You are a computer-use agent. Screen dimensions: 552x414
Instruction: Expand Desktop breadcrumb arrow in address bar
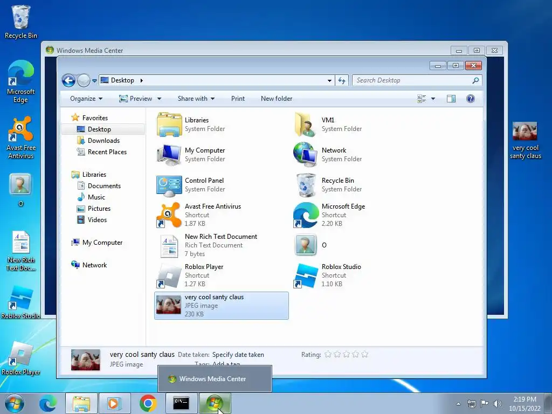pos(142,80)
